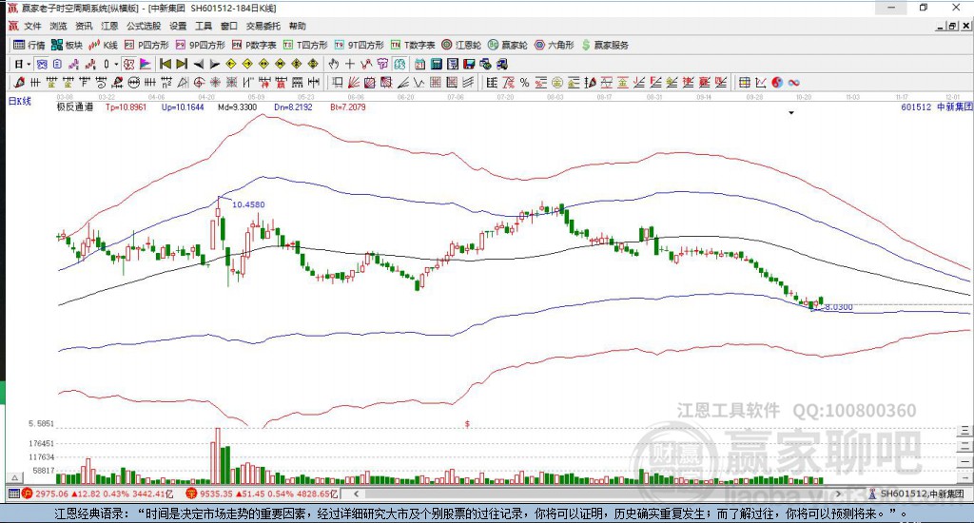The height and width of the screenshot is (523, 974).
Task: Click the SH601512,中新集团 status entry
Action: [922, 494]
